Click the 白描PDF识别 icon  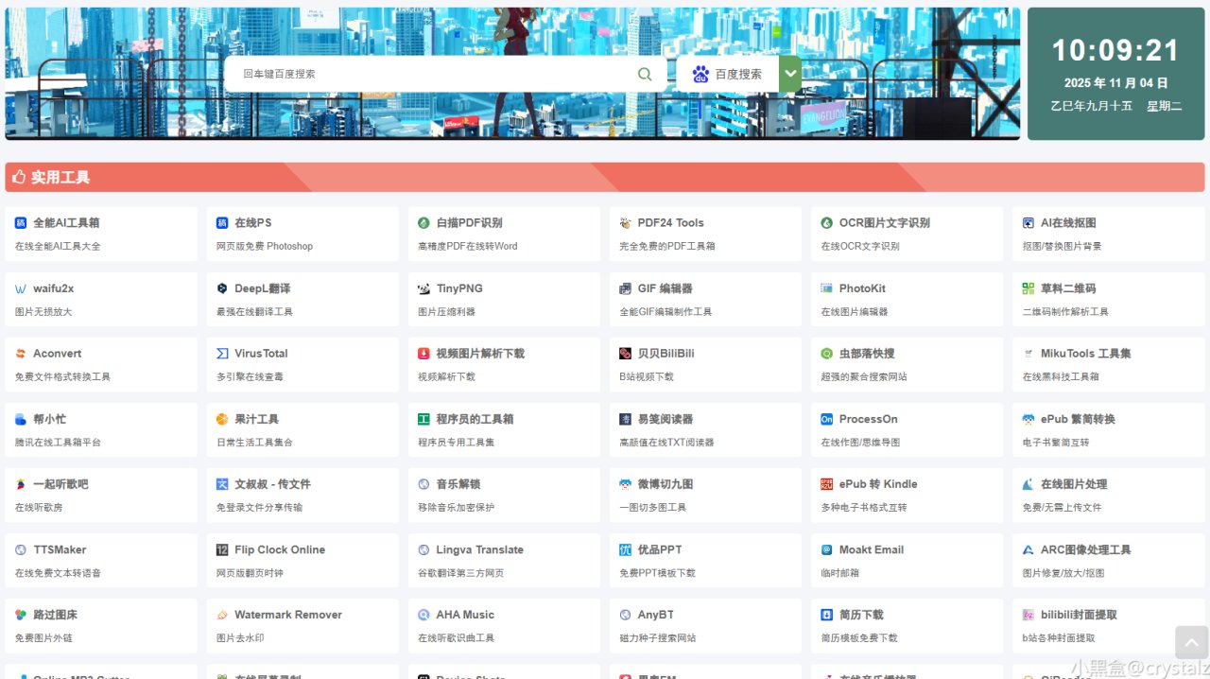point(423,223)
